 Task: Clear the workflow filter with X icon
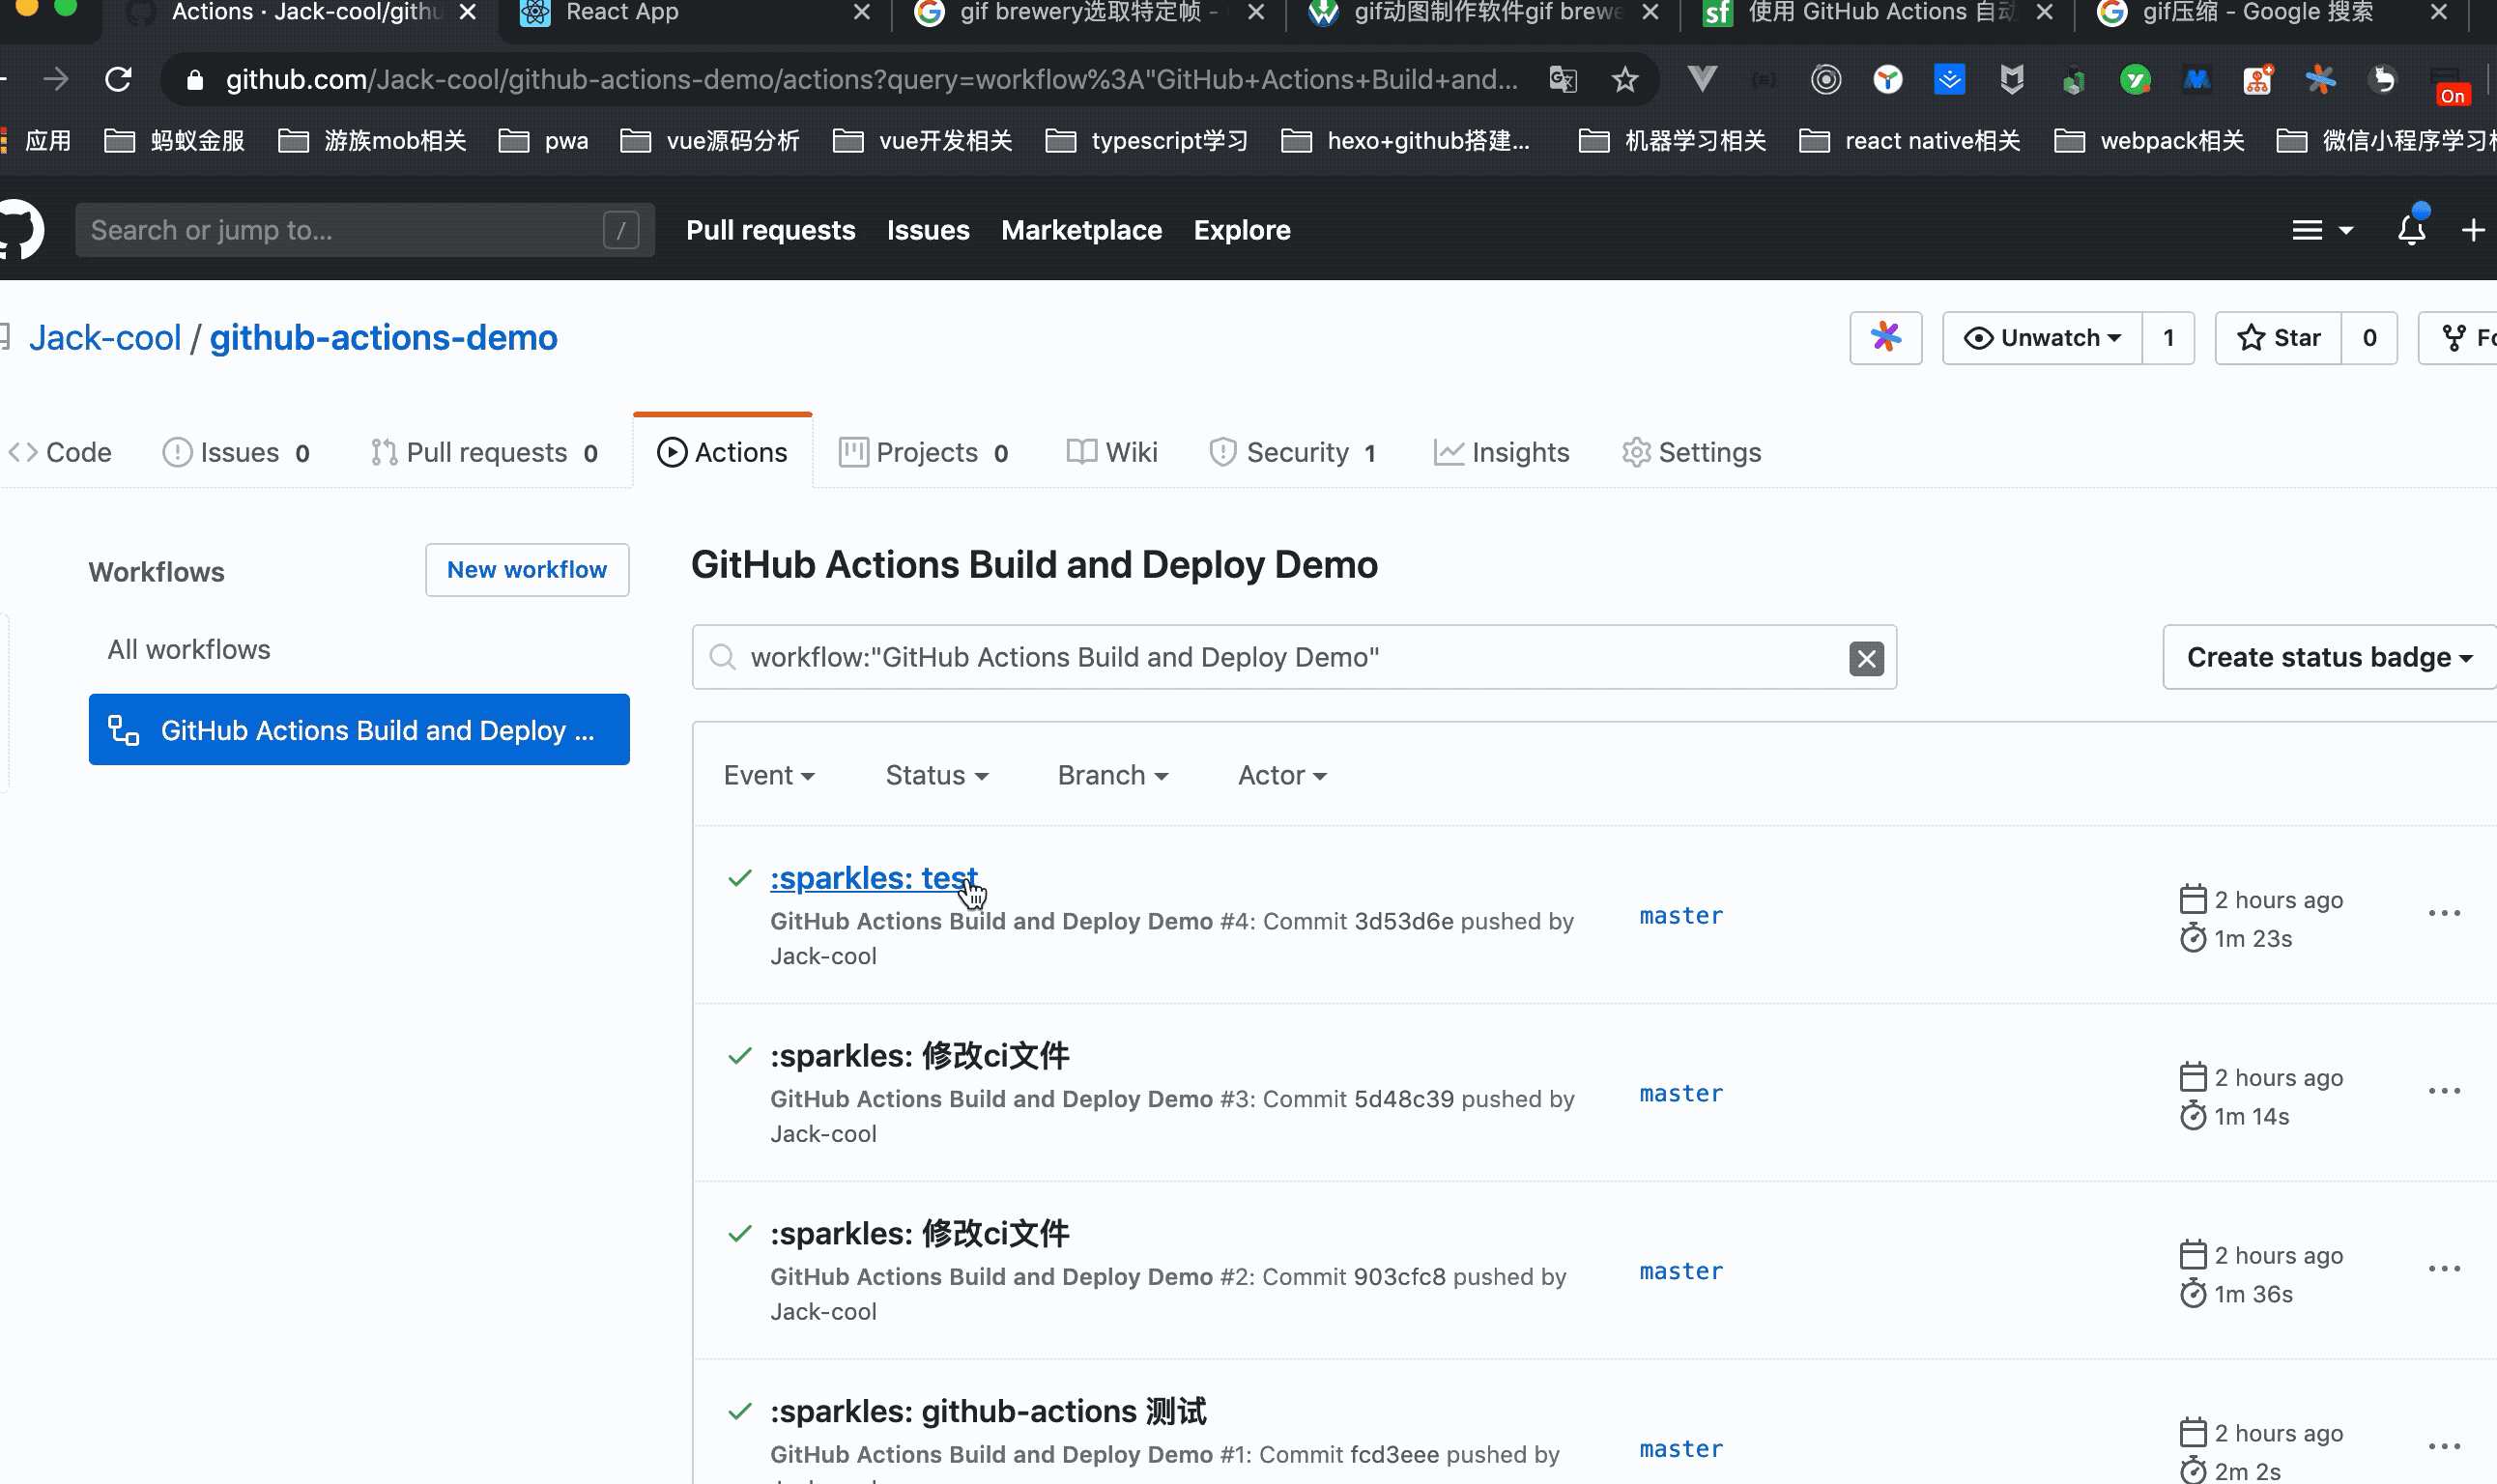pyautogui.click(x=1865, y=658)
